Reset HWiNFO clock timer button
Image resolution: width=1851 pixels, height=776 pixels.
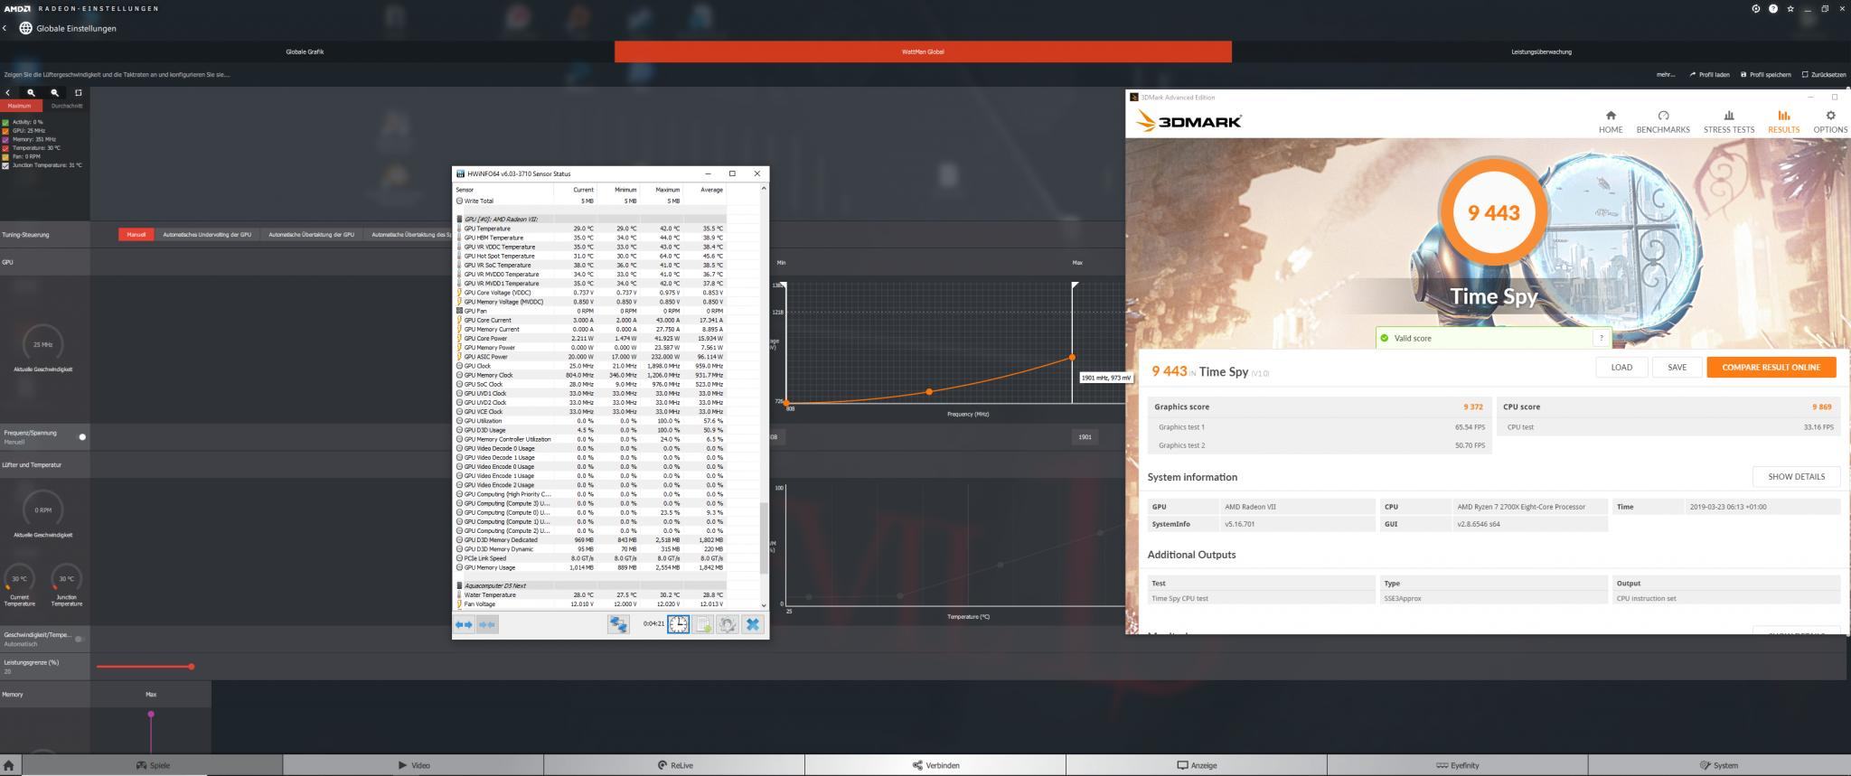(x=678, y=624)
